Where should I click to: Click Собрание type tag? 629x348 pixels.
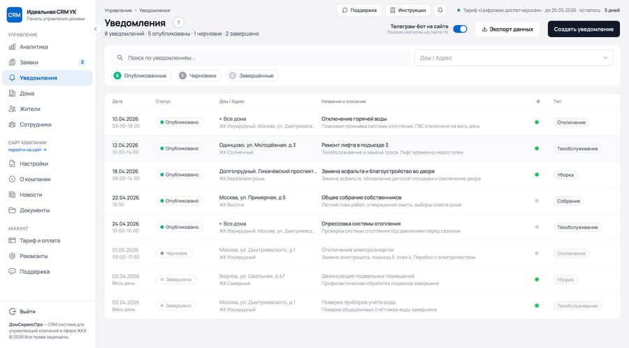[x=568, y=201]
